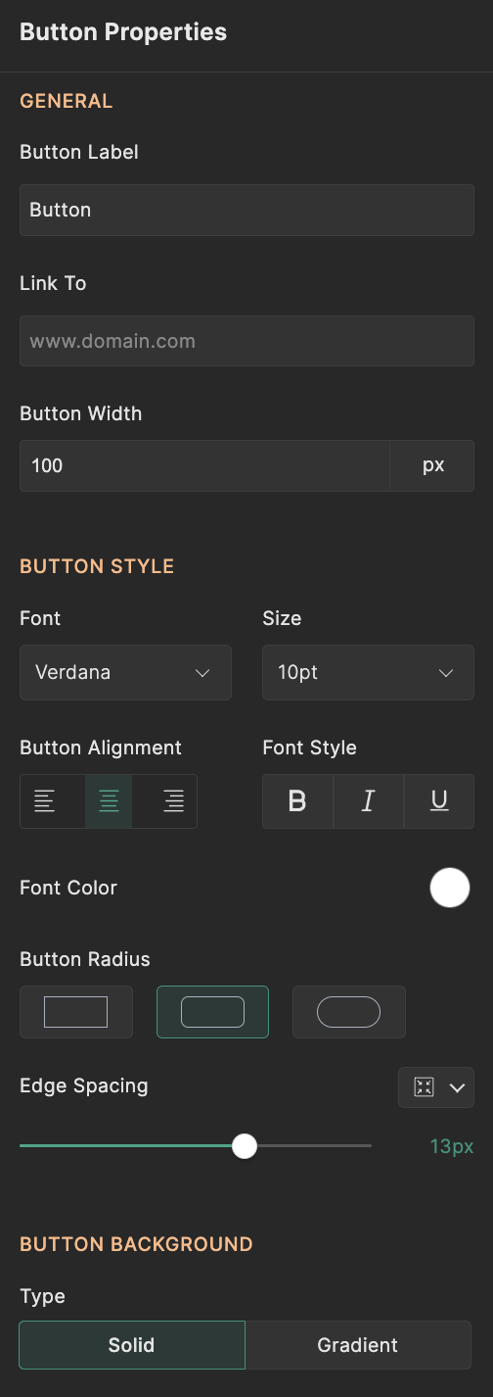Image resolution: width=493 pixels, height=1397 pixels.
Task: Toggle bold font style
Action: tap(298, 801)
